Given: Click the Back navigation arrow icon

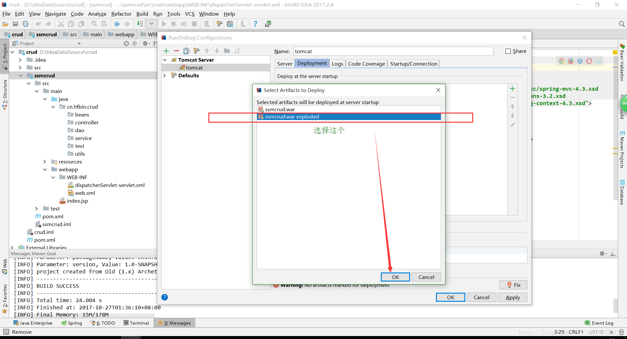Looking at the screenshot, I should [x=117, y=24].
